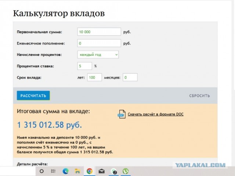
Task: Click the DOC file icon
Action: [x=122, y=114]
